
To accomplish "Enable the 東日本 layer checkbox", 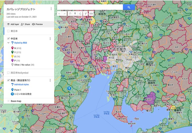I will click(8, 31).
